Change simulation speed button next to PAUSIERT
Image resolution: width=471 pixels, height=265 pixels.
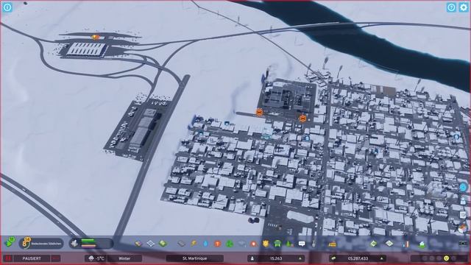point(55,258)
